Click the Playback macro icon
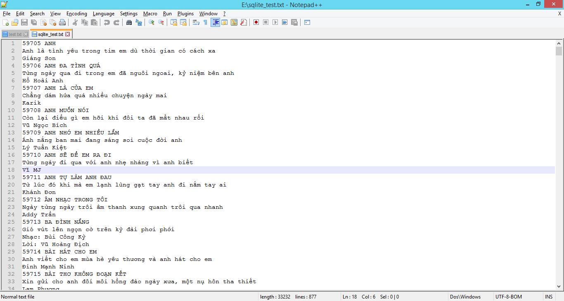This screenshot has height=301, width=564. click(x=275, y=22)
